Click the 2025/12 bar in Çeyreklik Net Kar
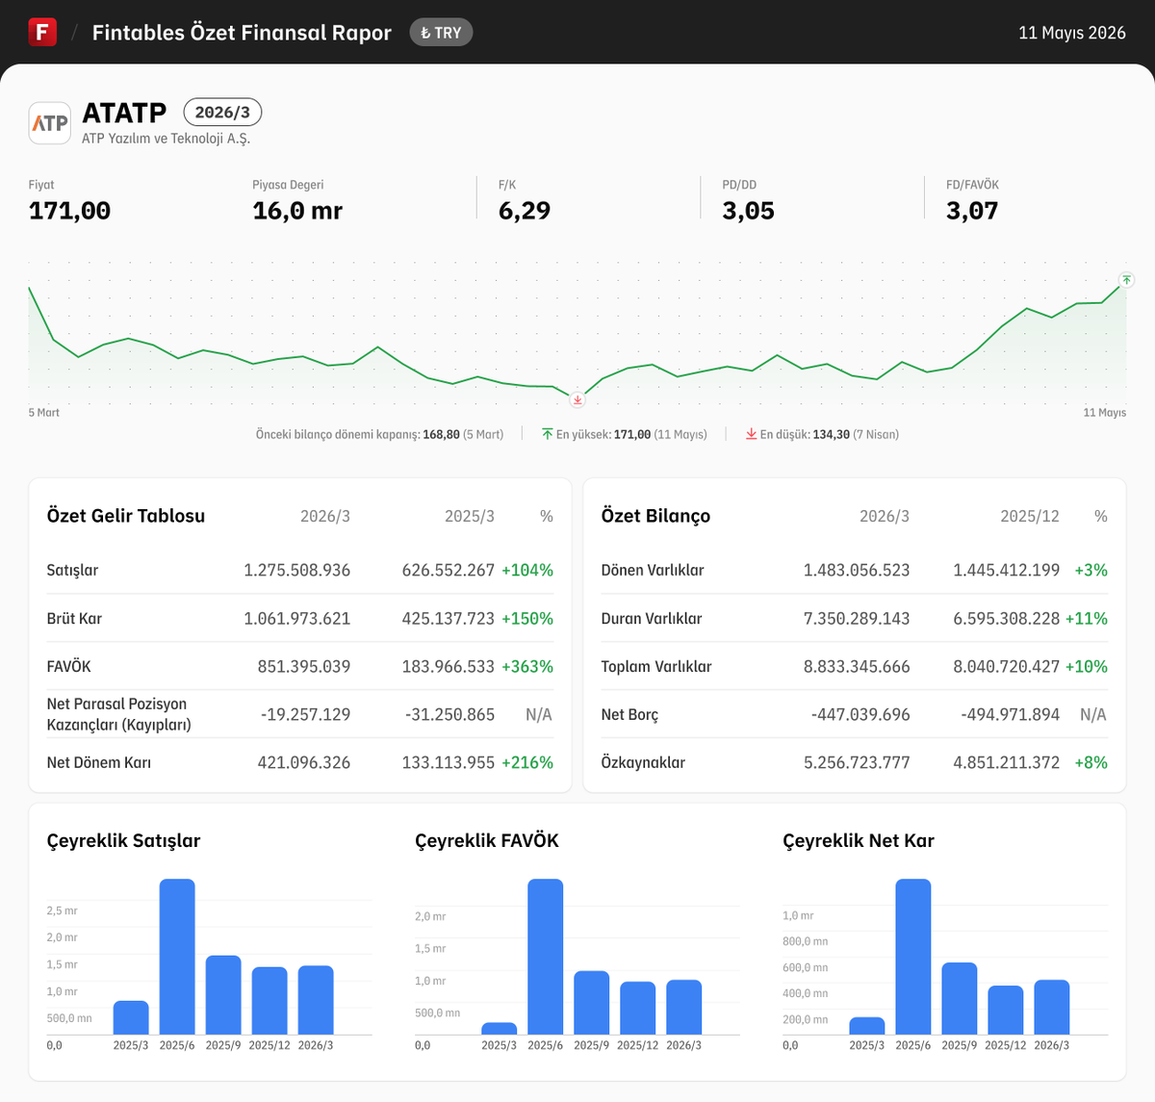1155x1102 pixels. (x=1006, y=1011)
